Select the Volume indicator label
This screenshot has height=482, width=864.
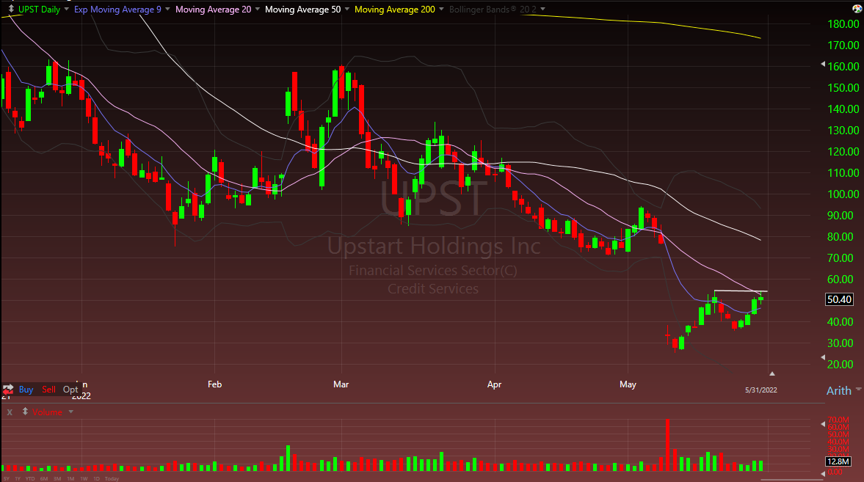47,412
